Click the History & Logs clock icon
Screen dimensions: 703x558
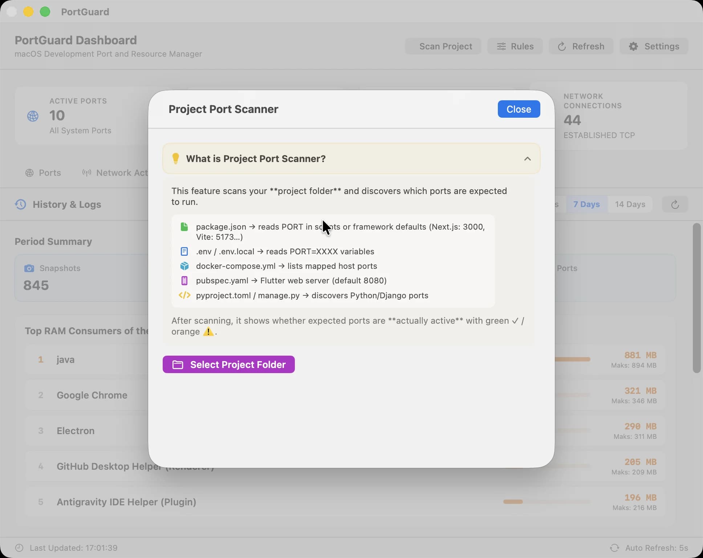point(20,205)
